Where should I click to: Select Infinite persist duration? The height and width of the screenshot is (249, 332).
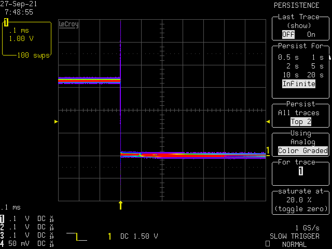[x=299, y=84]
